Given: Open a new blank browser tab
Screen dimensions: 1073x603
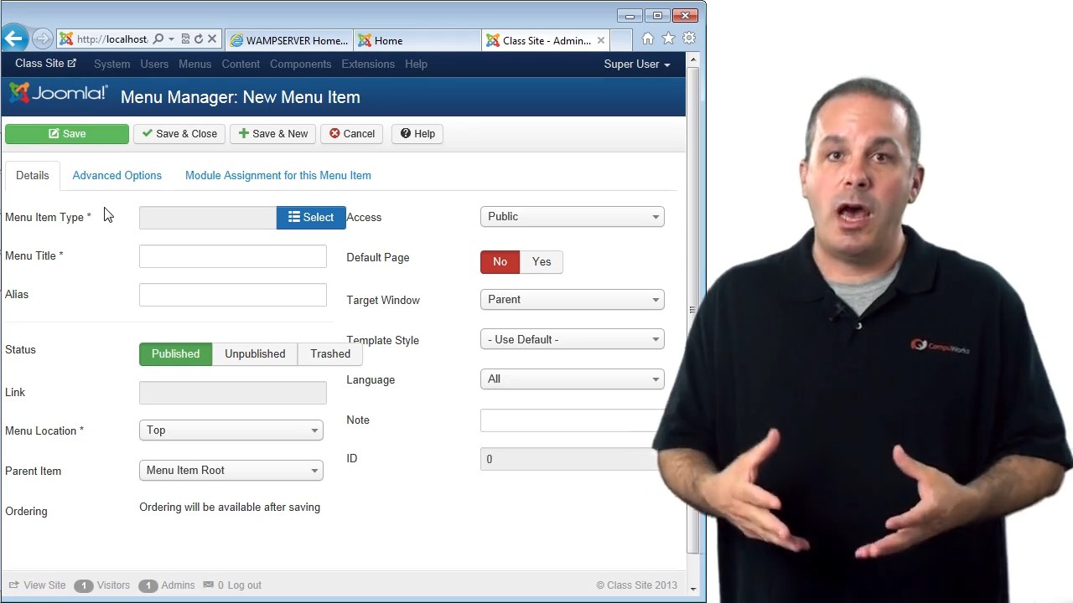Looking at the screenshot, I should click(621, 40).
